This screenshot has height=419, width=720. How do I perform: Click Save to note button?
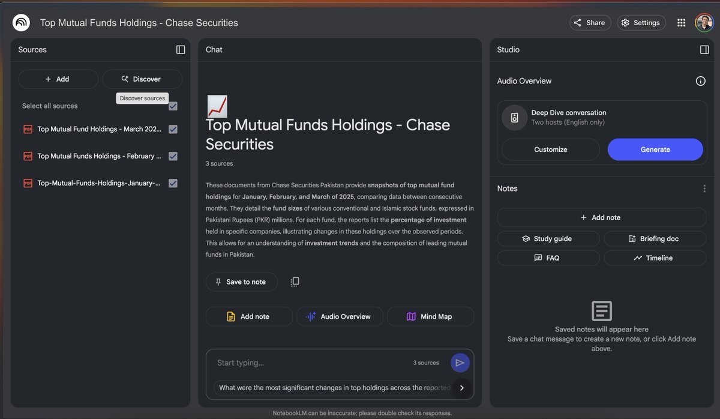242,282
